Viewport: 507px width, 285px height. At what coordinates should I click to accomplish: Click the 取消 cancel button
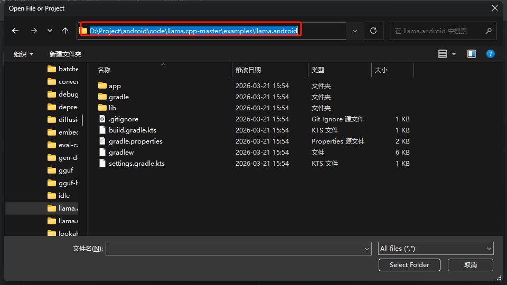pyautogui.click(x=471, y=265)
